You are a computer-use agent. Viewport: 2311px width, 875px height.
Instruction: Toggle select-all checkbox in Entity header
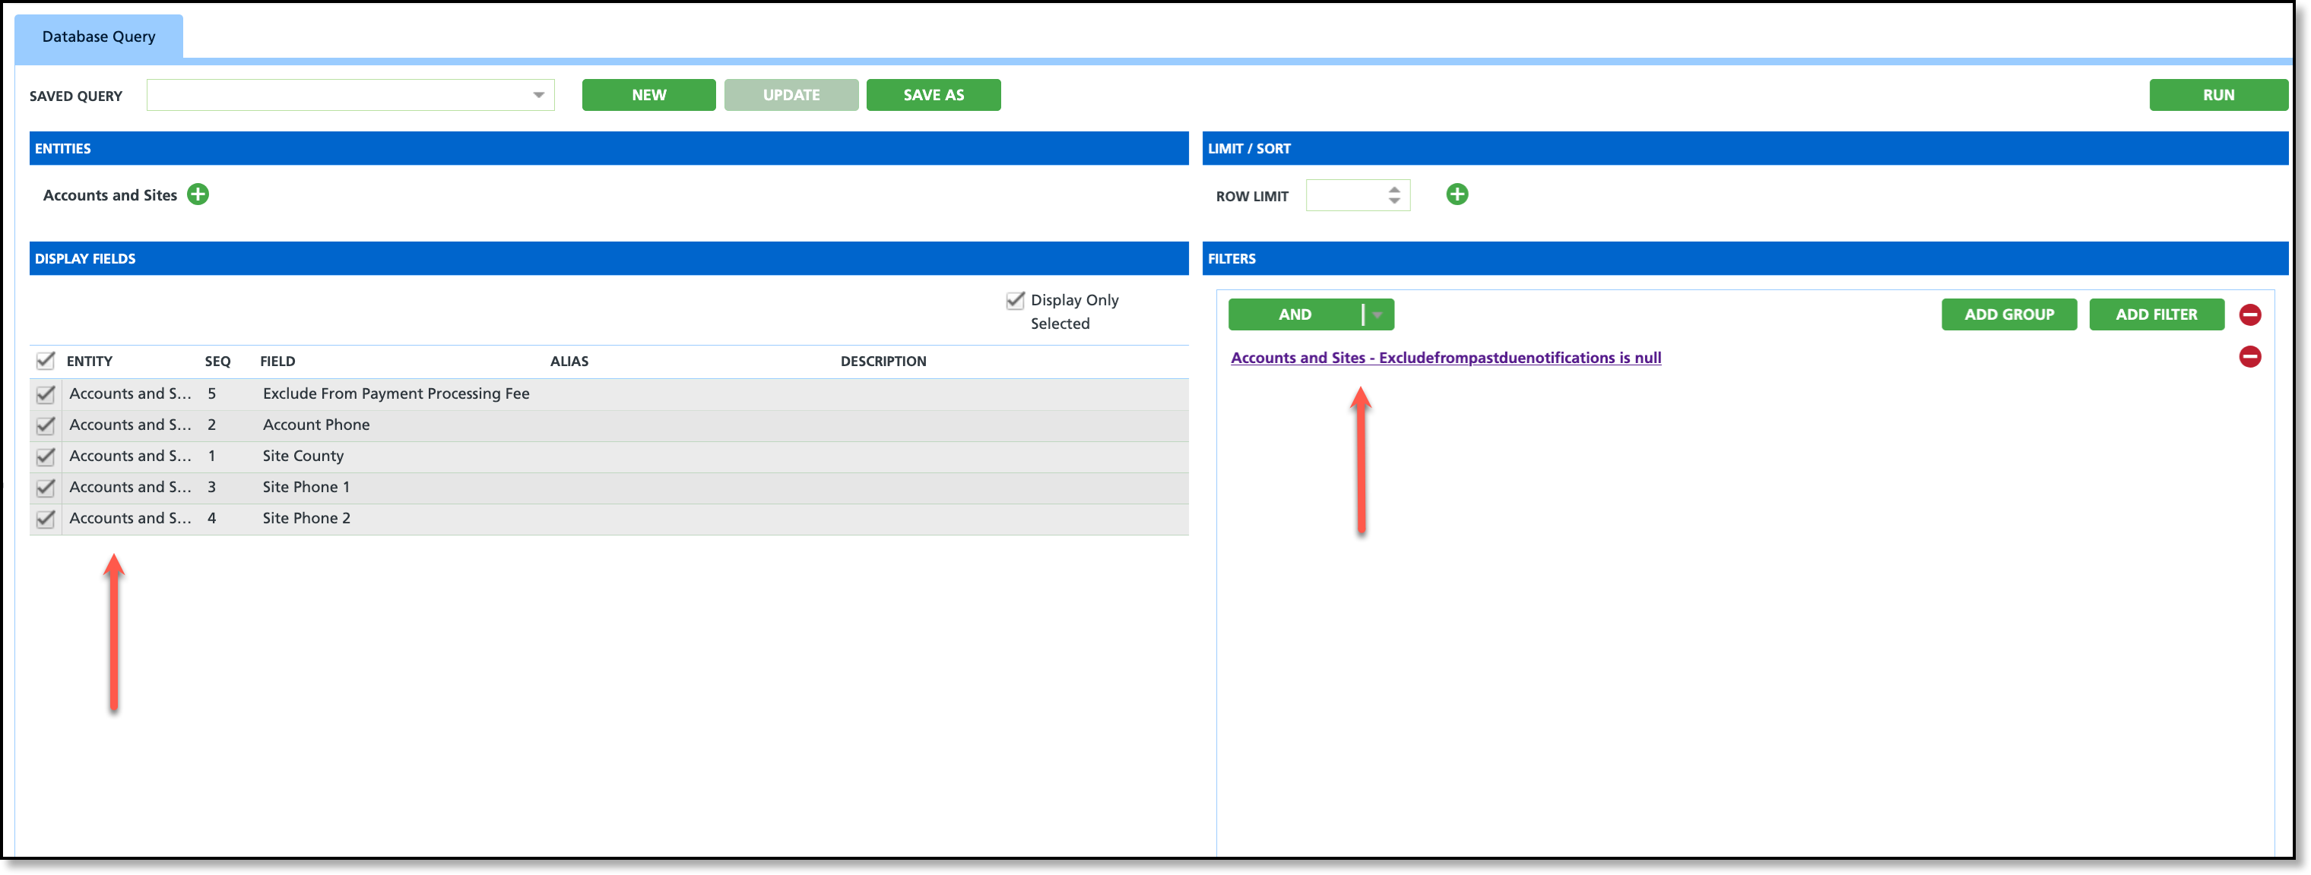[x=46, y=360]
